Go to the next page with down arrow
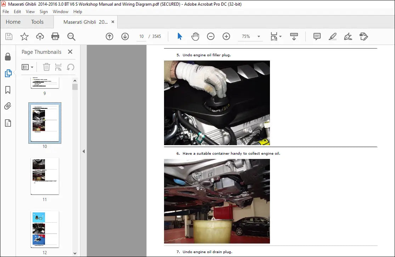 [x=125, y=36]
